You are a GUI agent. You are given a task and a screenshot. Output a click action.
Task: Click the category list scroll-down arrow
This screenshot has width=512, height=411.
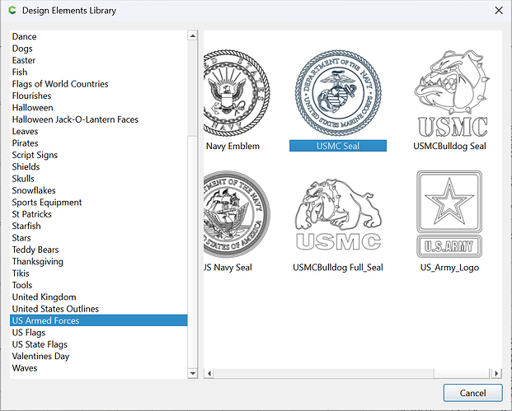[x=193, y=373]
